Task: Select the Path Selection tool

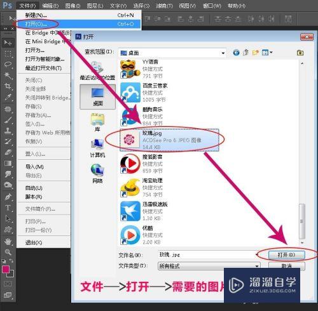Action: (x=8, y=218)
